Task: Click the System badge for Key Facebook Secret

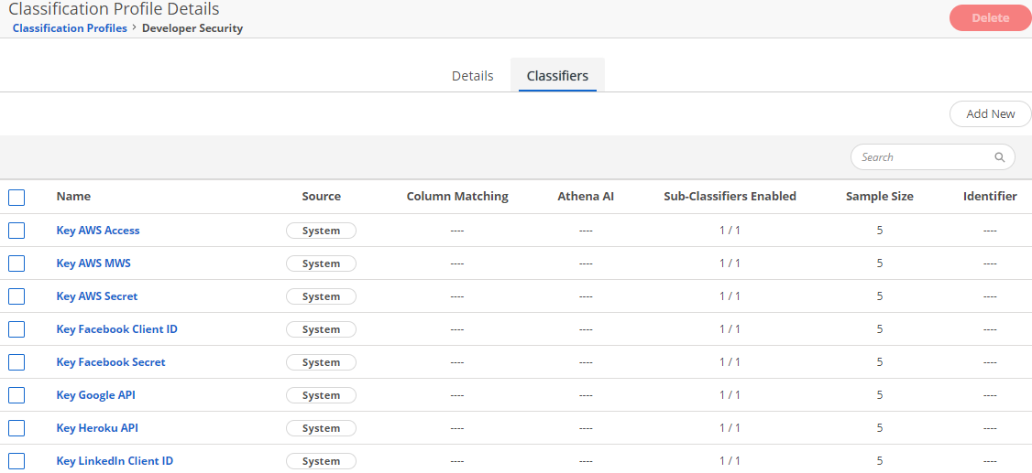Action: coord(321,362)
